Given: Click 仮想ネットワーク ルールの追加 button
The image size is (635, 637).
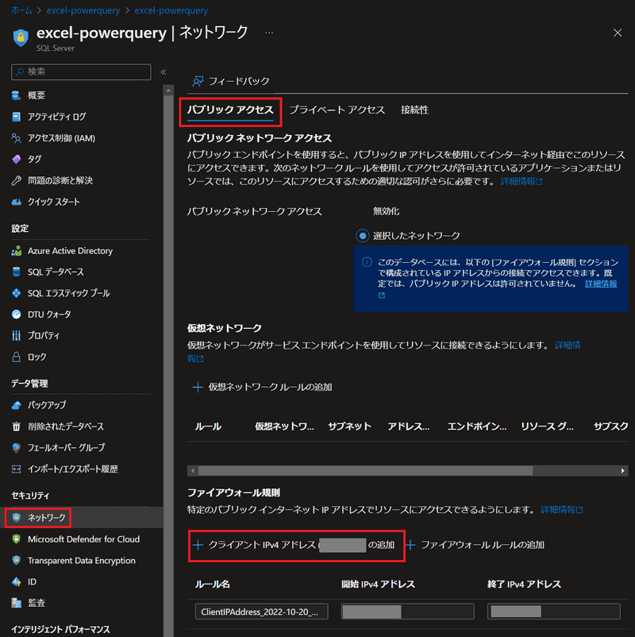Looking at the screenshot, I should click(262, 388).
